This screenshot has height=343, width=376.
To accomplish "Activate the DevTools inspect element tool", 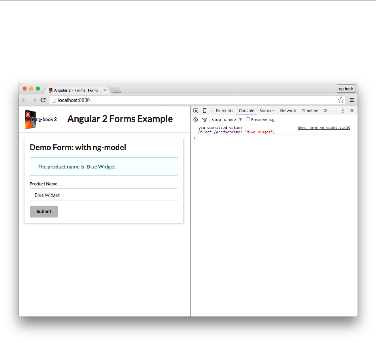I will tap(196, 111).
